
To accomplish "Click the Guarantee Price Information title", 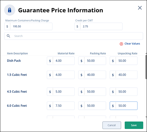I will pos(60,10).
